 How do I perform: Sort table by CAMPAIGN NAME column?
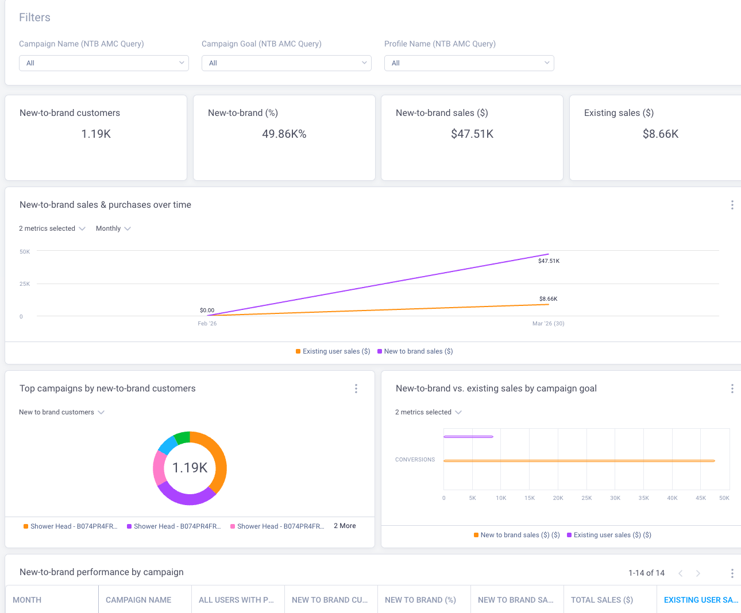(145, 600)
